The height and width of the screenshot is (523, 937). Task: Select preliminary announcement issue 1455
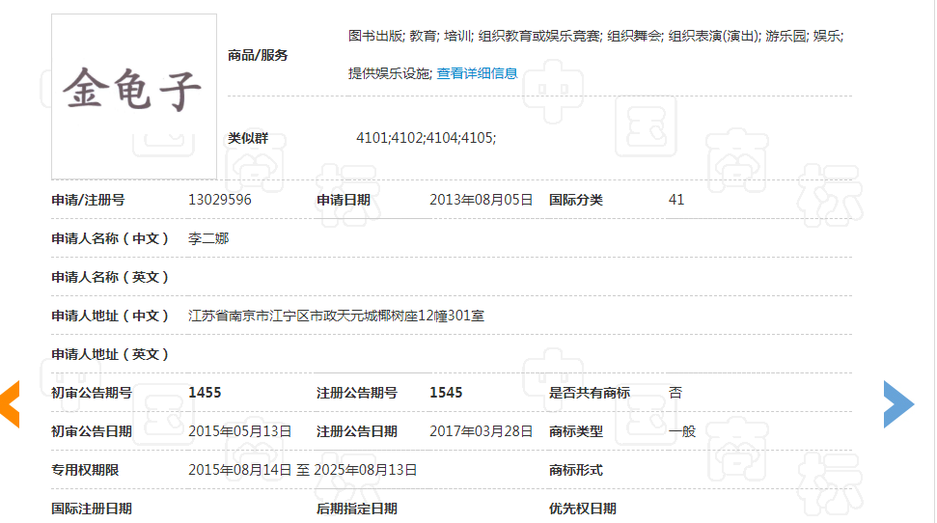tap(205, 393)
